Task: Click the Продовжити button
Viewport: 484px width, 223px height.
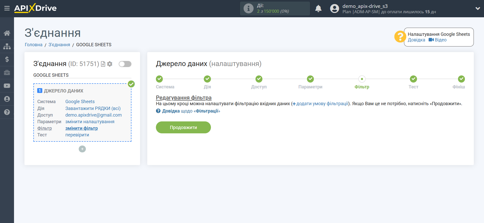Action: (183, 127)
